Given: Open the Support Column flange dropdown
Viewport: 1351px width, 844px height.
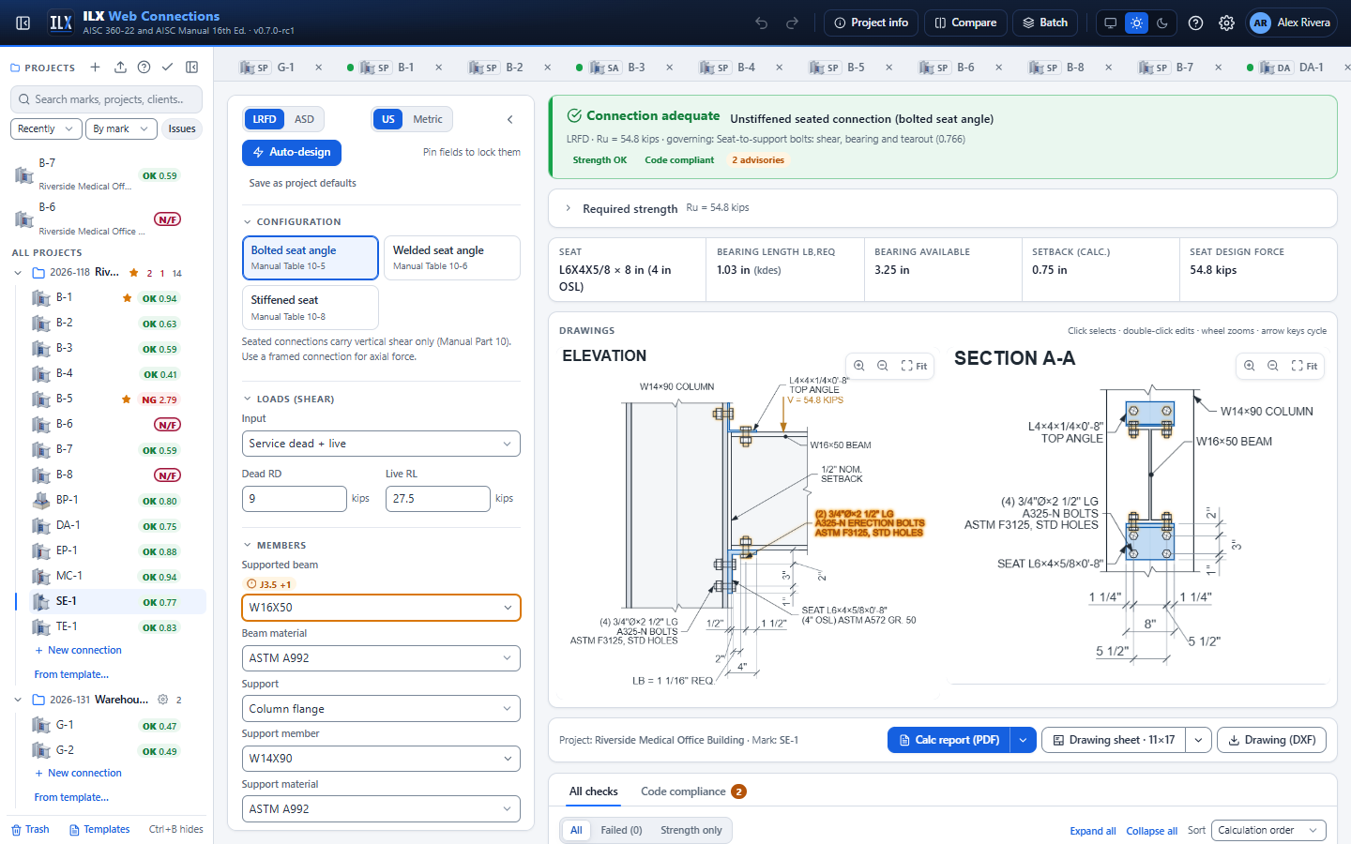Looking at the screenshot, I should [381, 709].
